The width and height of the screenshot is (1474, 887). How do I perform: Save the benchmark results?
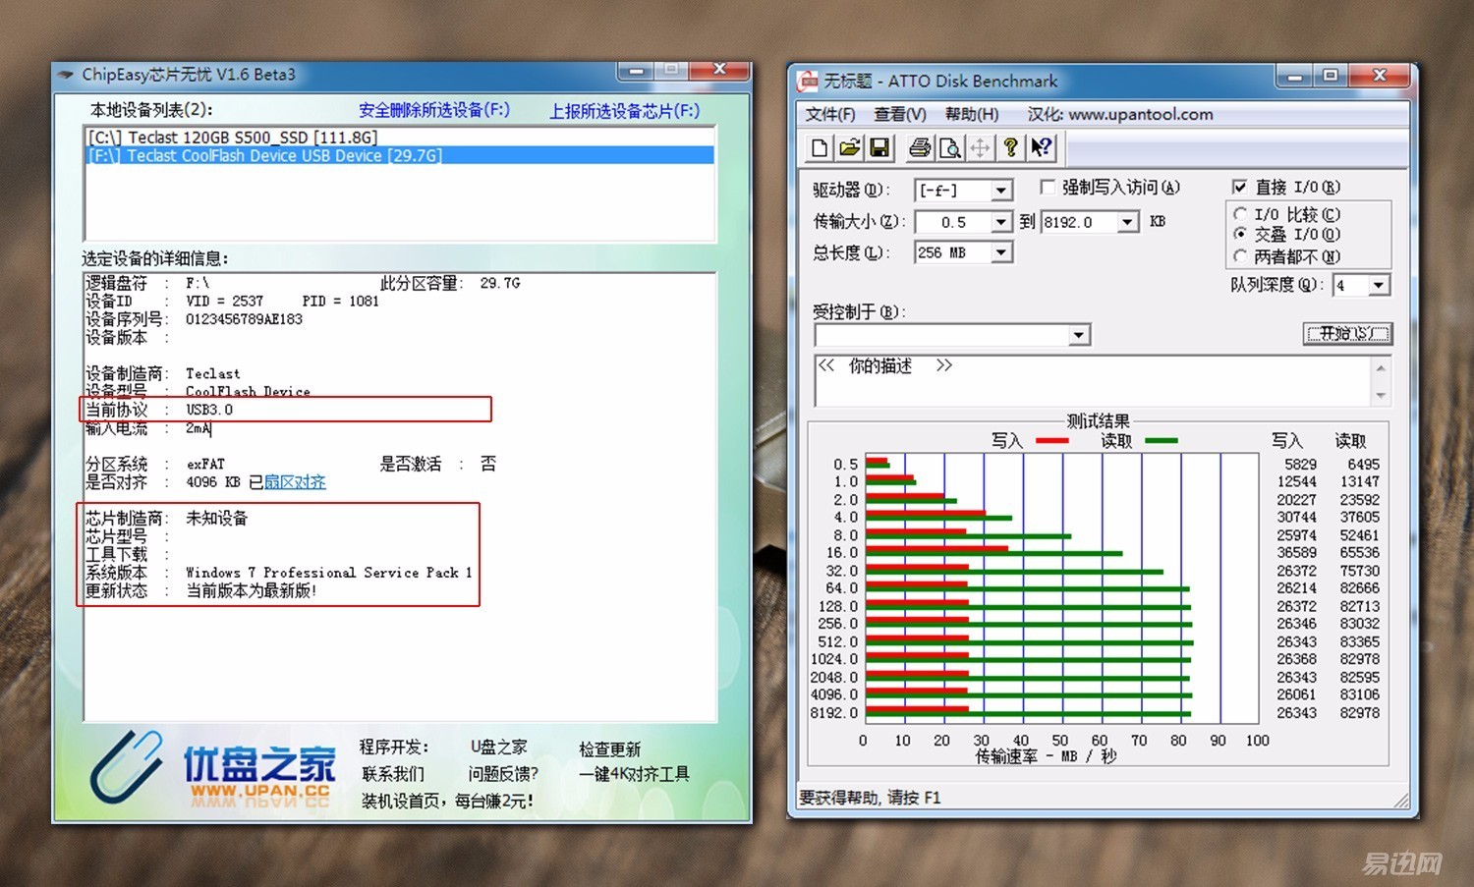[x=879, y=146]
